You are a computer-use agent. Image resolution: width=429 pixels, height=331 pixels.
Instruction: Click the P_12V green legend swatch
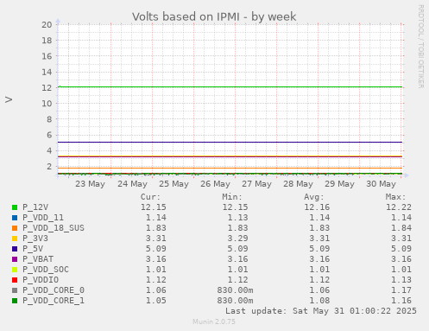pyautogui.click(x=15, y=207)
